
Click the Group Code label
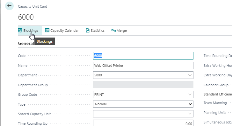coord(27,95)
